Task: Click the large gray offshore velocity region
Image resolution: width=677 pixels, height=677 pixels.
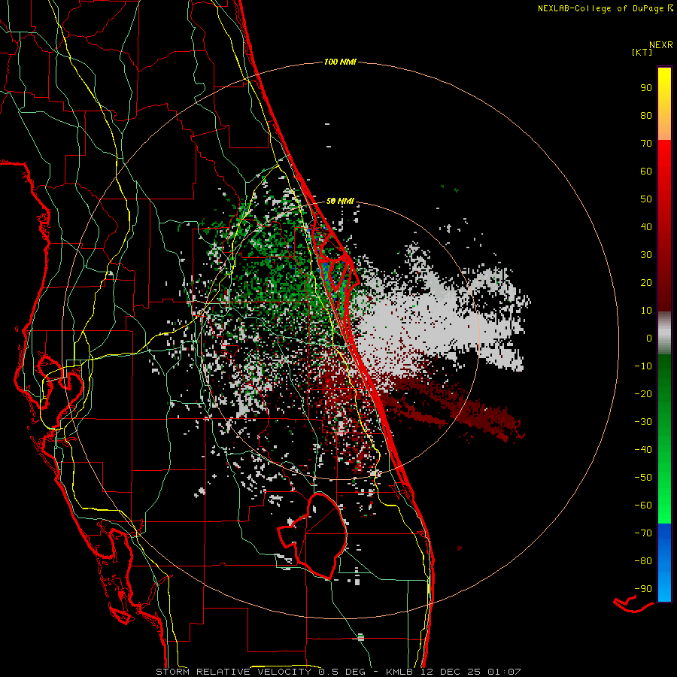Action: tap(432, 320)
